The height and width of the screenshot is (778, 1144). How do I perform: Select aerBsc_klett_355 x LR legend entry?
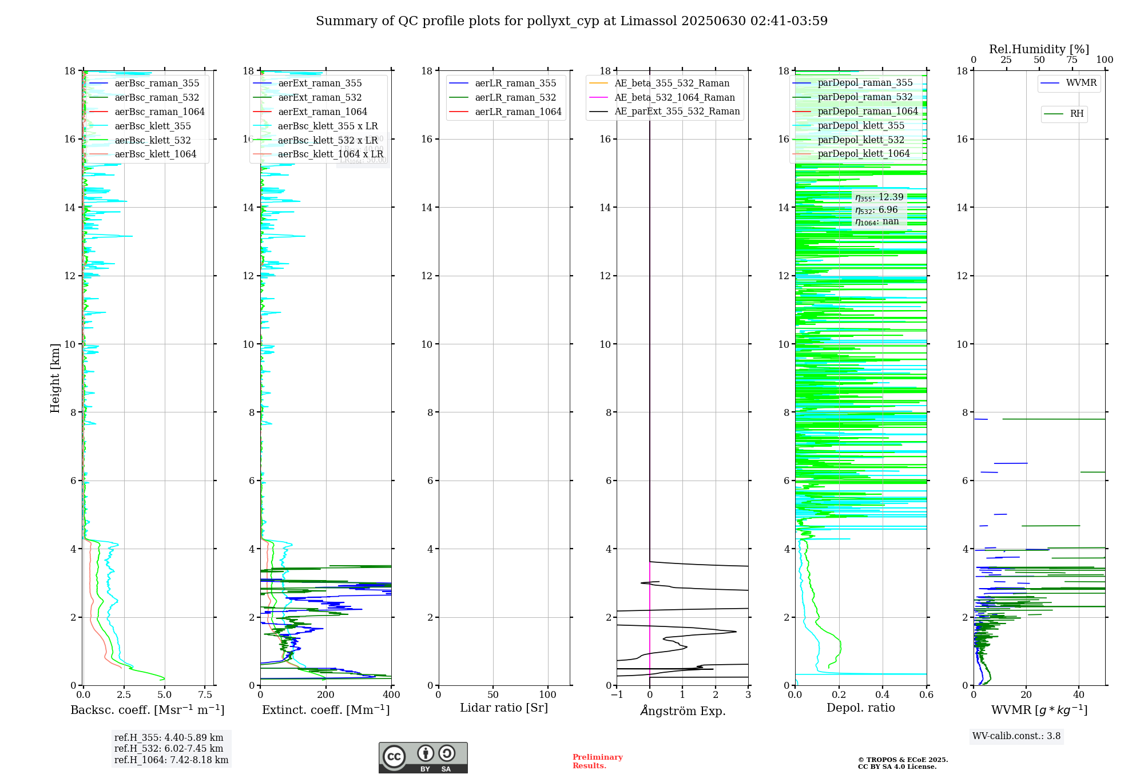[316, 126]
